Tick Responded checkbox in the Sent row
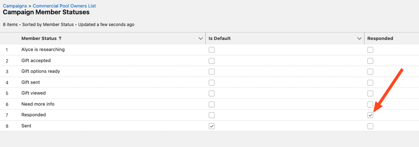 click(x=370, y=126)
